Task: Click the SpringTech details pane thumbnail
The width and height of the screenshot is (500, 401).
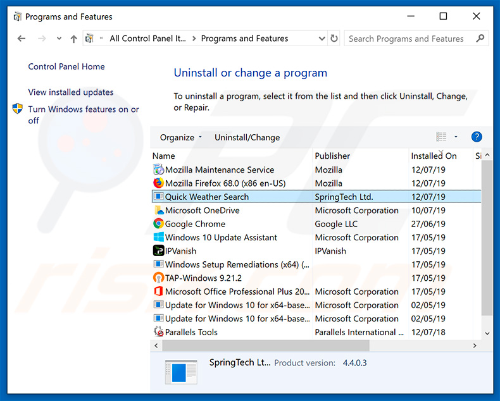Action: 181,372
